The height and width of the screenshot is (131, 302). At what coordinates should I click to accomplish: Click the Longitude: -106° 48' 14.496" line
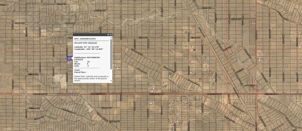tap(89, 49)
